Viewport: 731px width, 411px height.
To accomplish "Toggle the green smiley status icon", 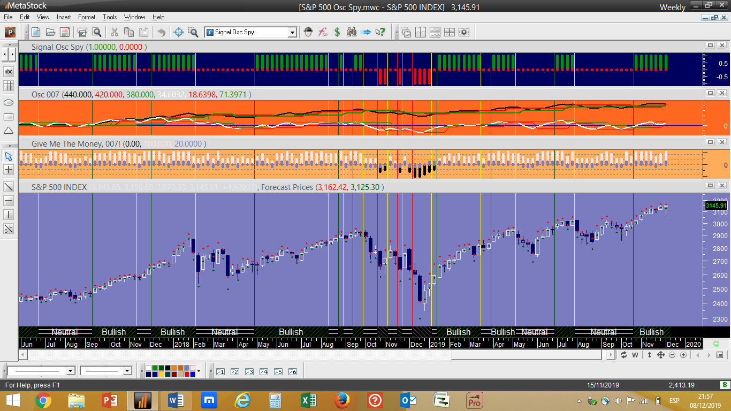I will pos(716,343).
